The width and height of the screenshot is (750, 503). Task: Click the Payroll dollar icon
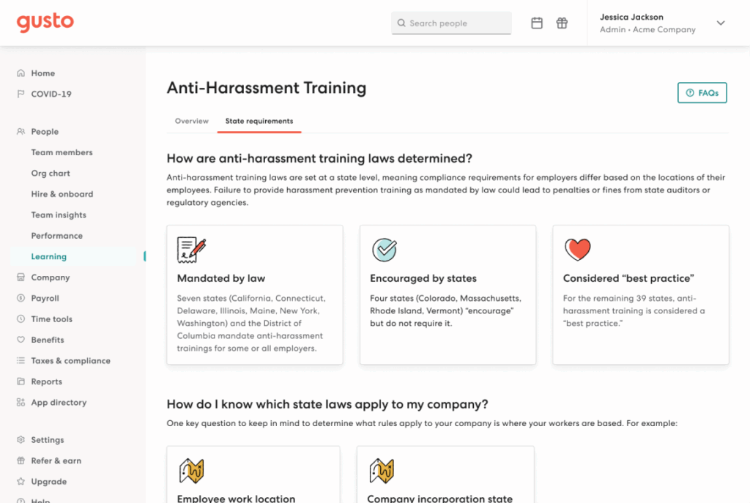click(21, 298)
